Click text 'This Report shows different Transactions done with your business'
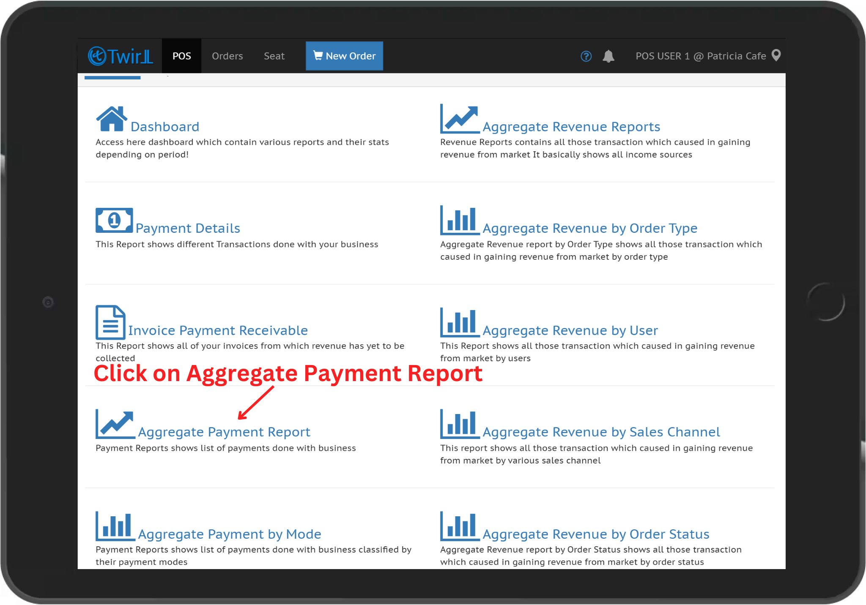The image size is (866, 605). point(237,244)
